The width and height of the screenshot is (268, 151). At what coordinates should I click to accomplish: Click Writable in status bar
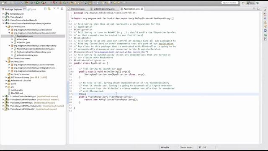165,147
